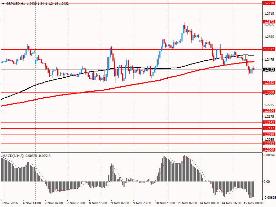Click the MACD(5,34,5) indicator label

pos(14,156)
